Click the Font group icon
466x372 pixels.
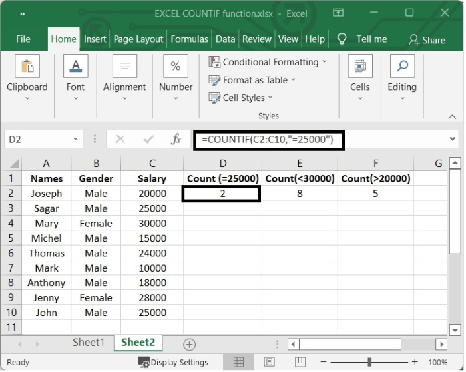click(x=75, y=67)
